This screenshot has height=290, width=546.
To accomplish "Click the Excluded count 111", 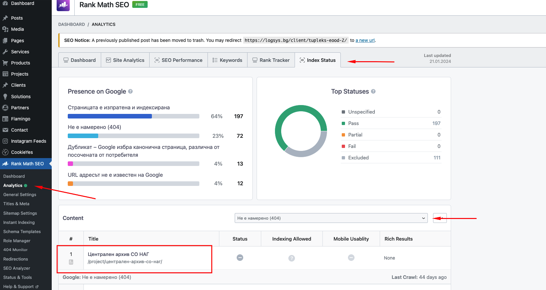I will 437,158.
